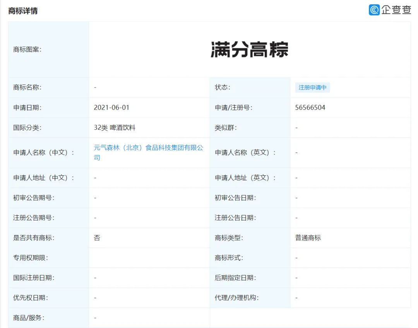Click the 满分高粽 trademark image

tap(250, 50)
